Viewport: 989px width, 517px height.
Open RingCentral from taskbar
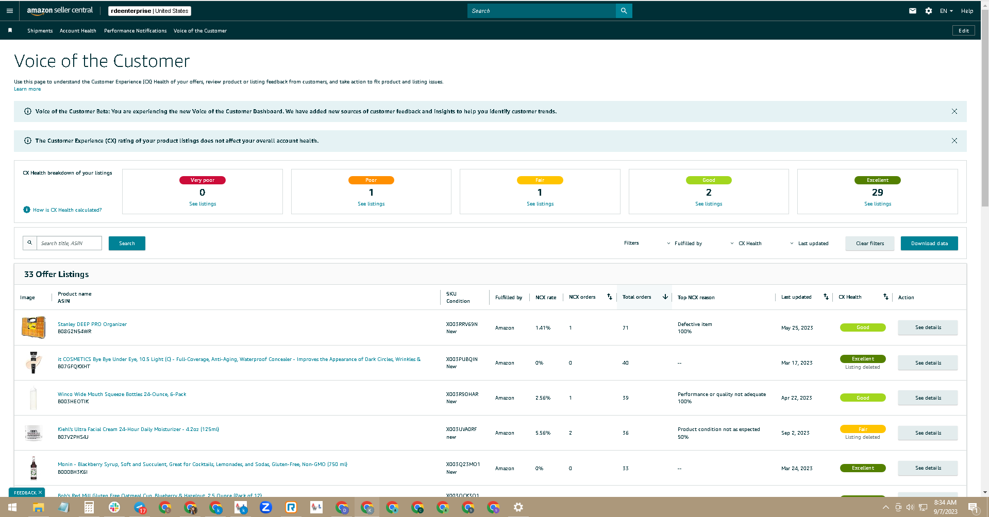click(x=291, y=507)
